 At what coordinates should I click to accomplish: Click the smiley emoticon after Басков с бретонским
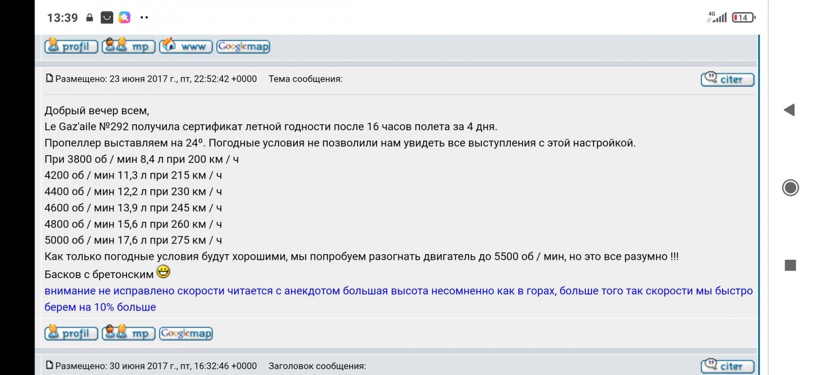tap(163, 272)
